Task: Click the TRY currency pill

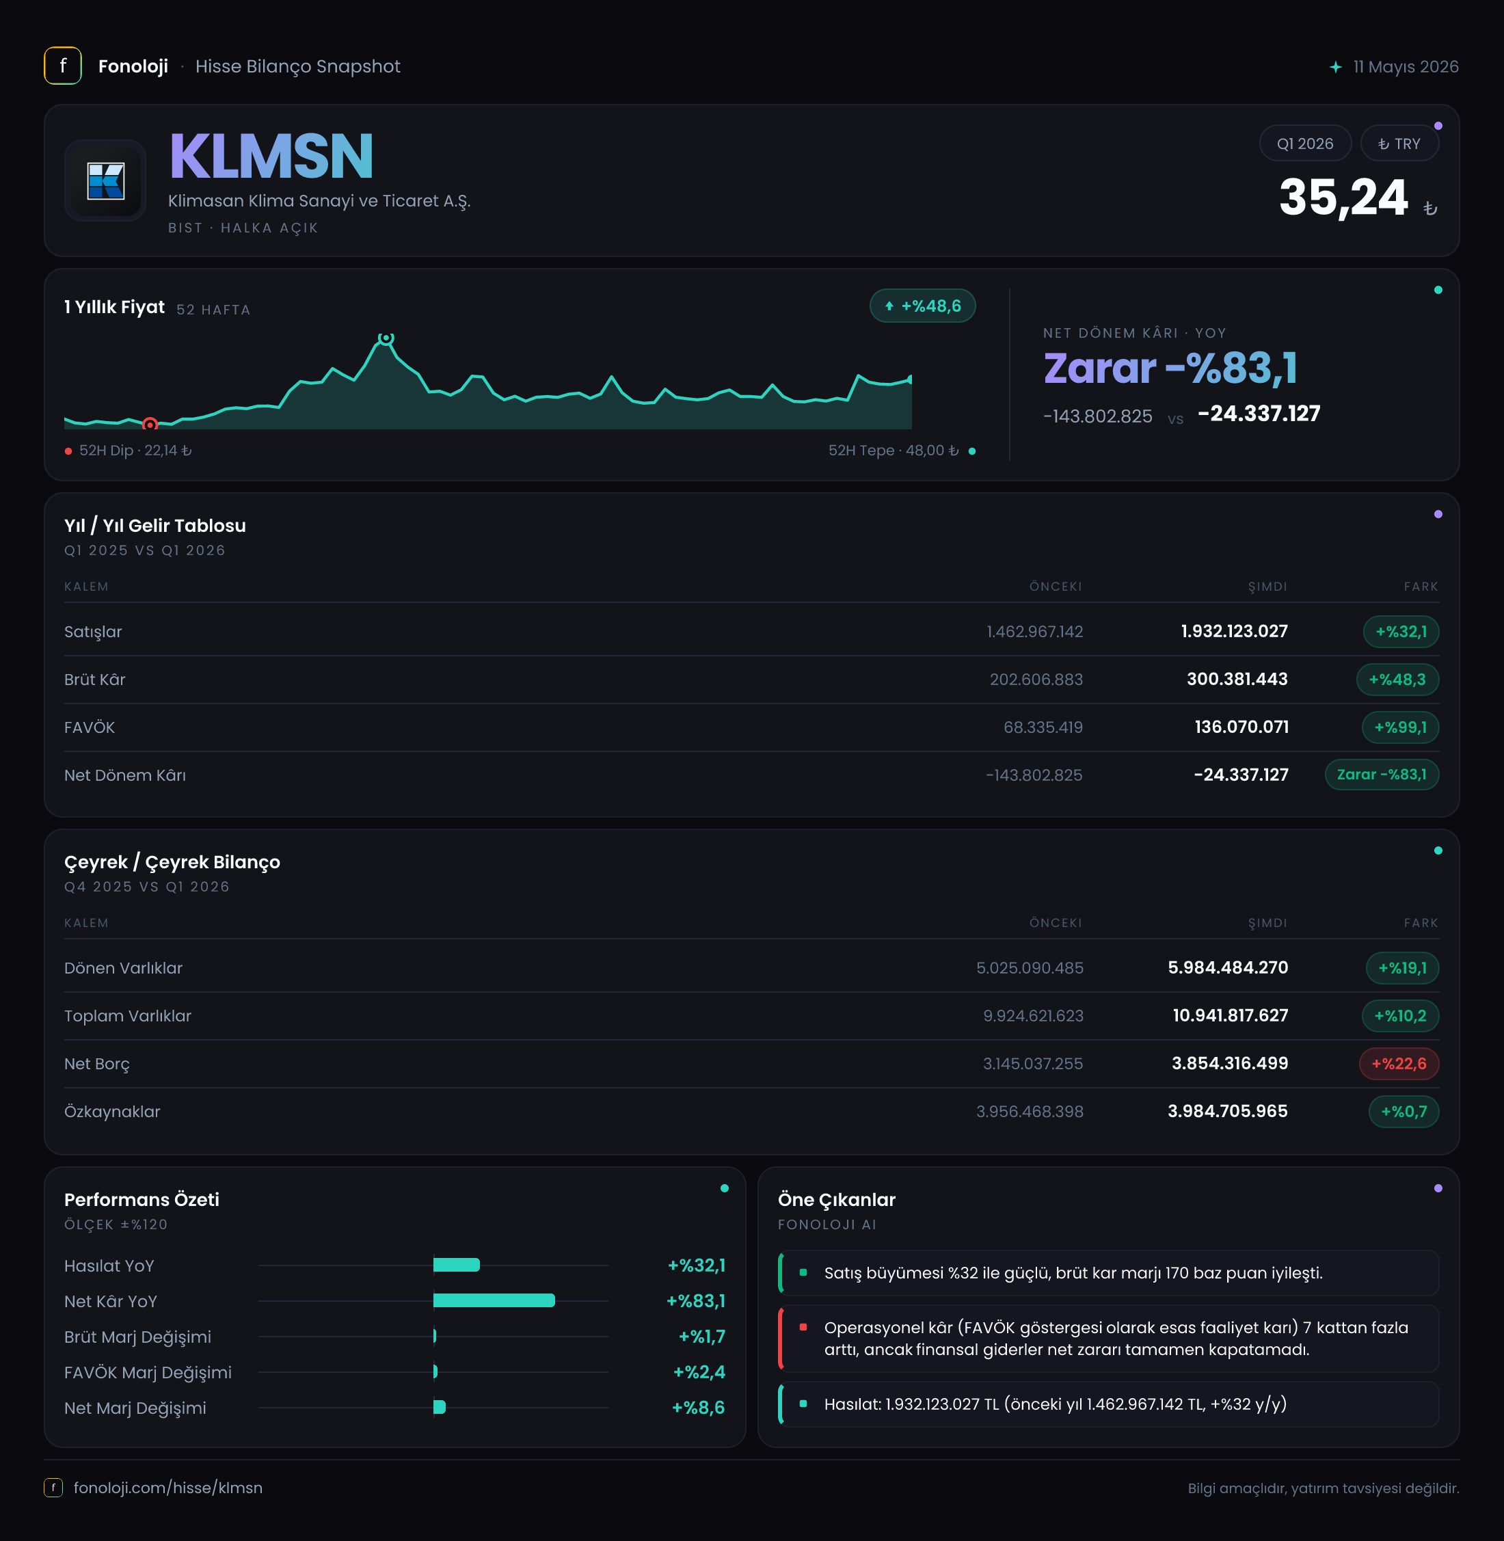Action: 1399,144
